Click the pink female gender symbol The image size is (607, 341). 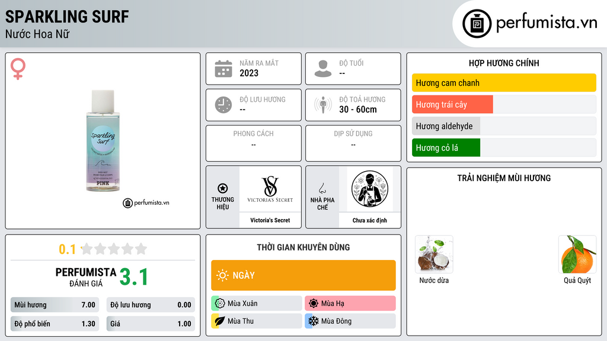[x=18, y=69]
